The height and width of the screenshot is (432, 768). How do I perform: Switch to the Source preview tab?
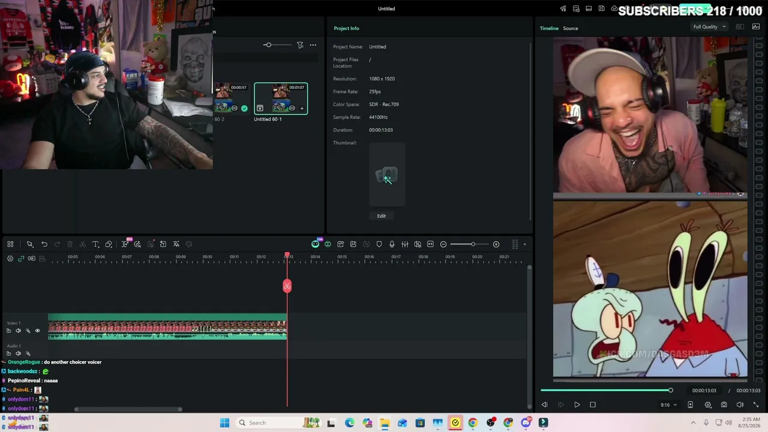pos(571,28)
